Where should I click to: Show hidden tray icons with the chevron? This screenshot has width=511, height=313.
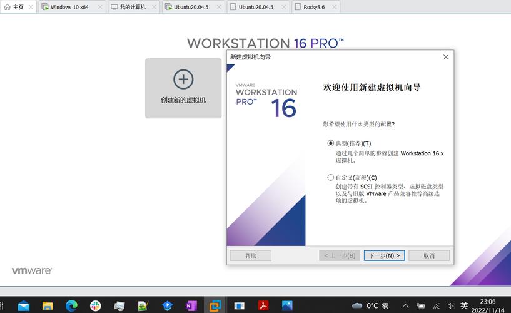click(405, 306)
